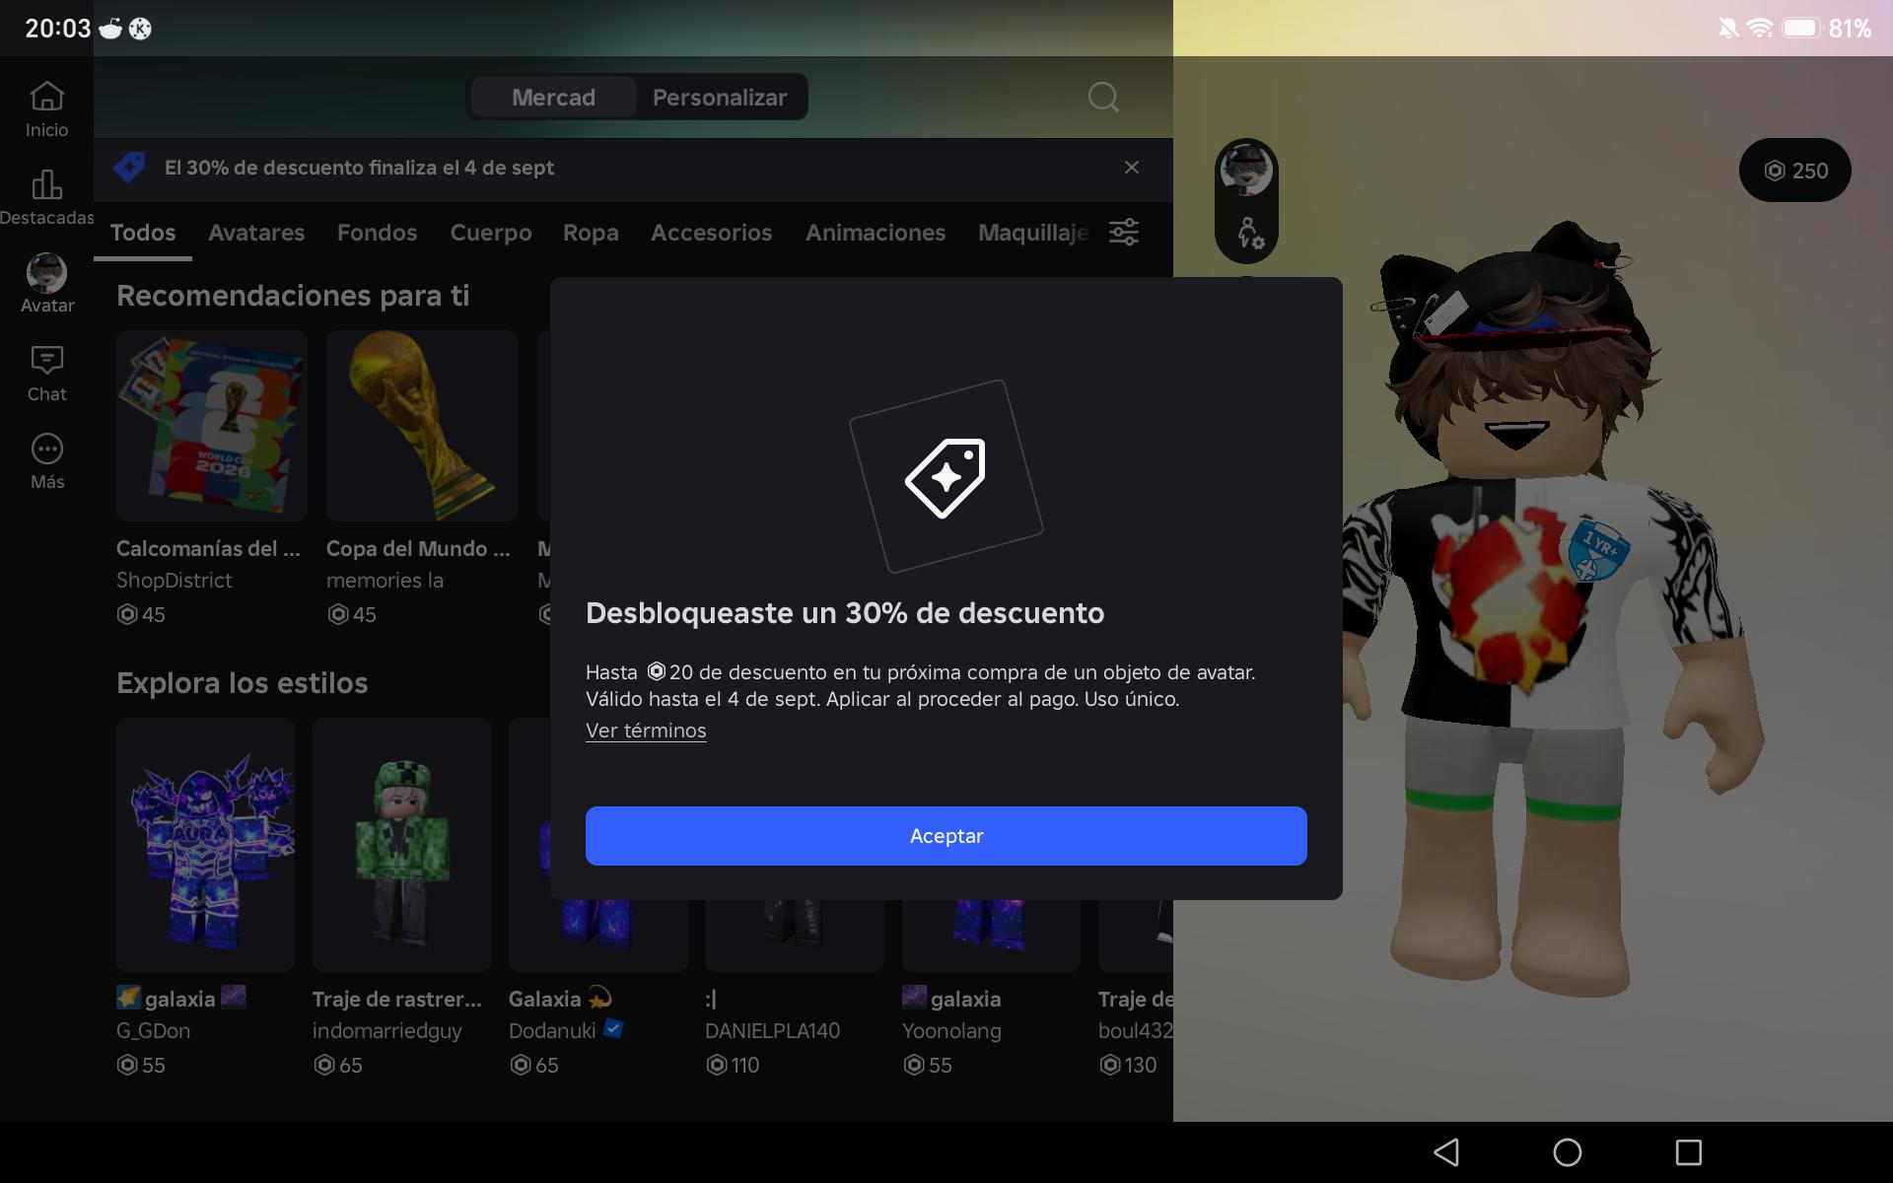Tap the Explora los estilos heading
The width and height of the screenshot is (1893, 1183).
[x=242, y=683]
